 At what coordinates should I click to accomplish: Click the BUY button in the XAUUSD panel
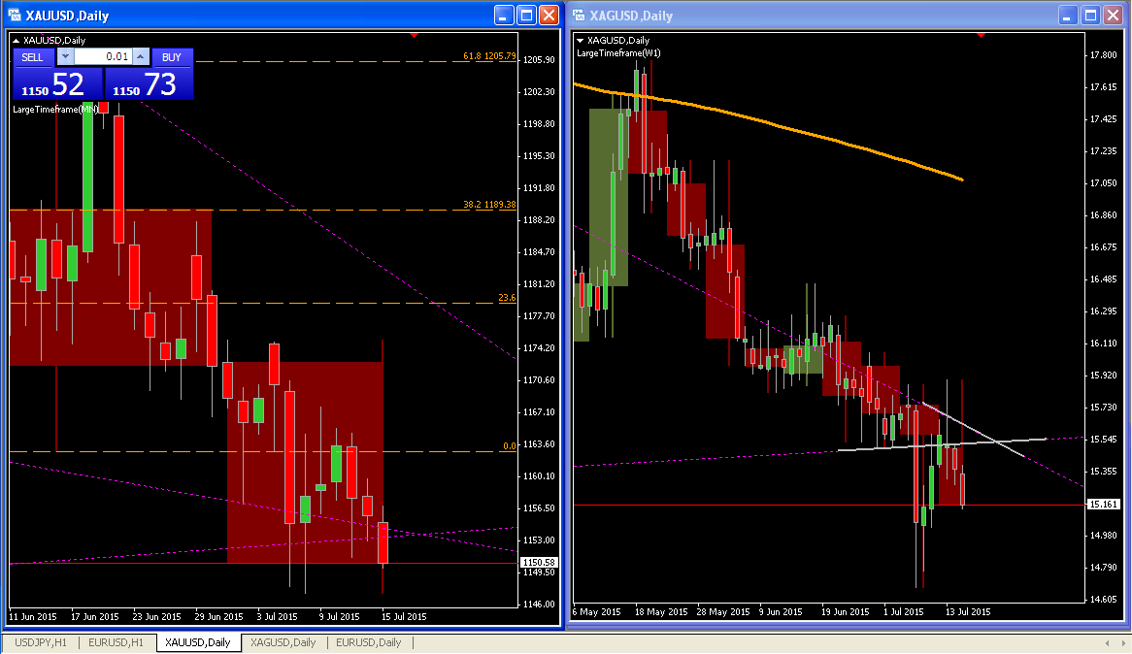[x=172, y=57]
